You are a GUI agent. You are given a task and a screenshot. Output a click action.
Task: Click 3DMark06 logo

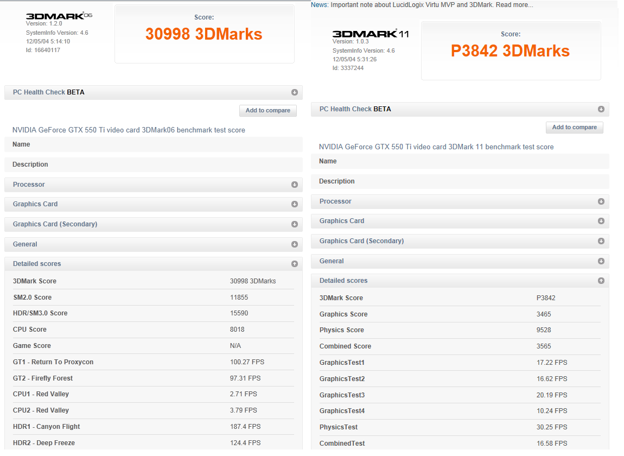59,16
